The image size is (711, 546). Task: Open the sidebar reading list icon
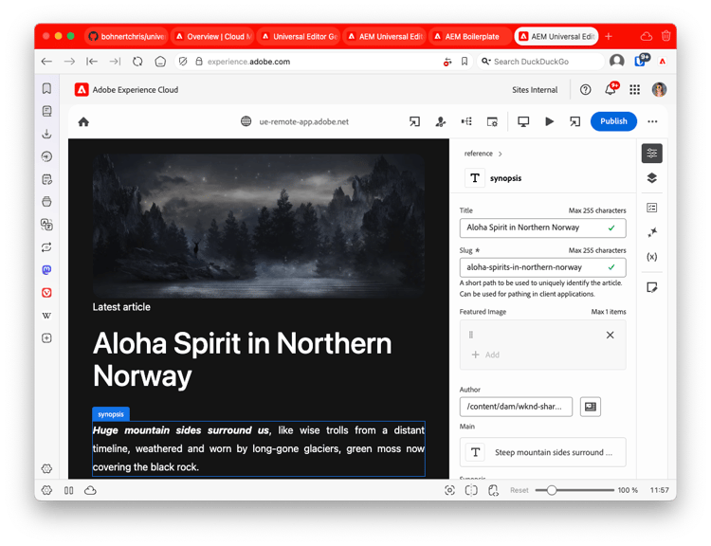46,111
